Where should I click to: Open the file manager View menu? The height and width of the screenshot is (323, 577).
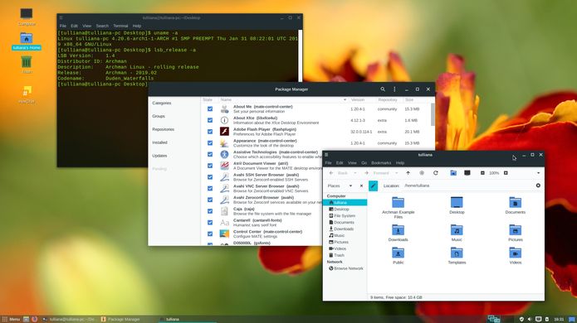click(x=352, y=162)
